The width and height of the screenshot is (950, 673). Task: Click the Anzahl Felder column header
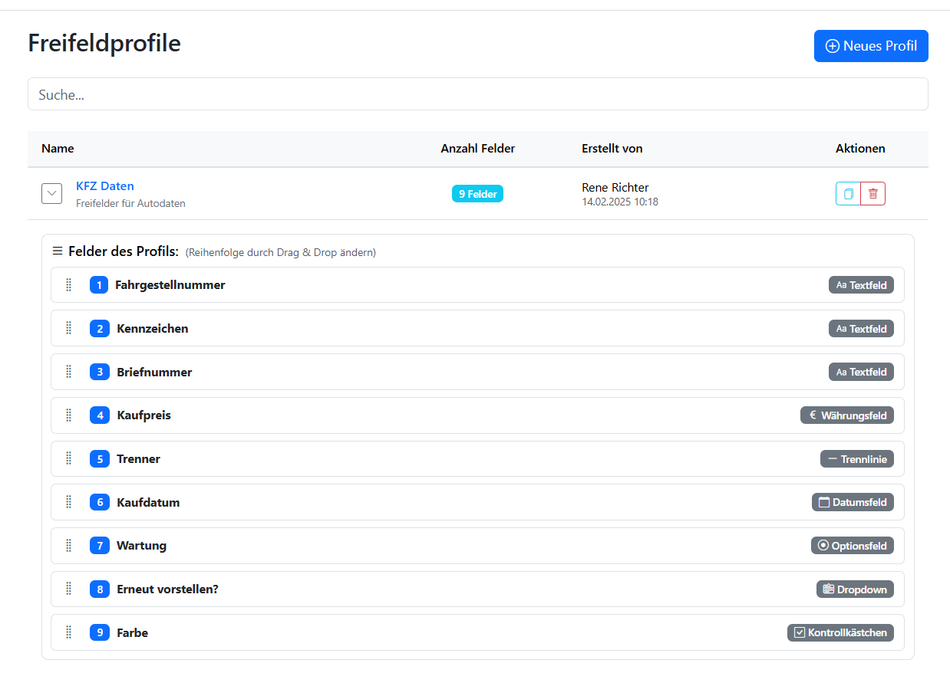coord(477,149)
